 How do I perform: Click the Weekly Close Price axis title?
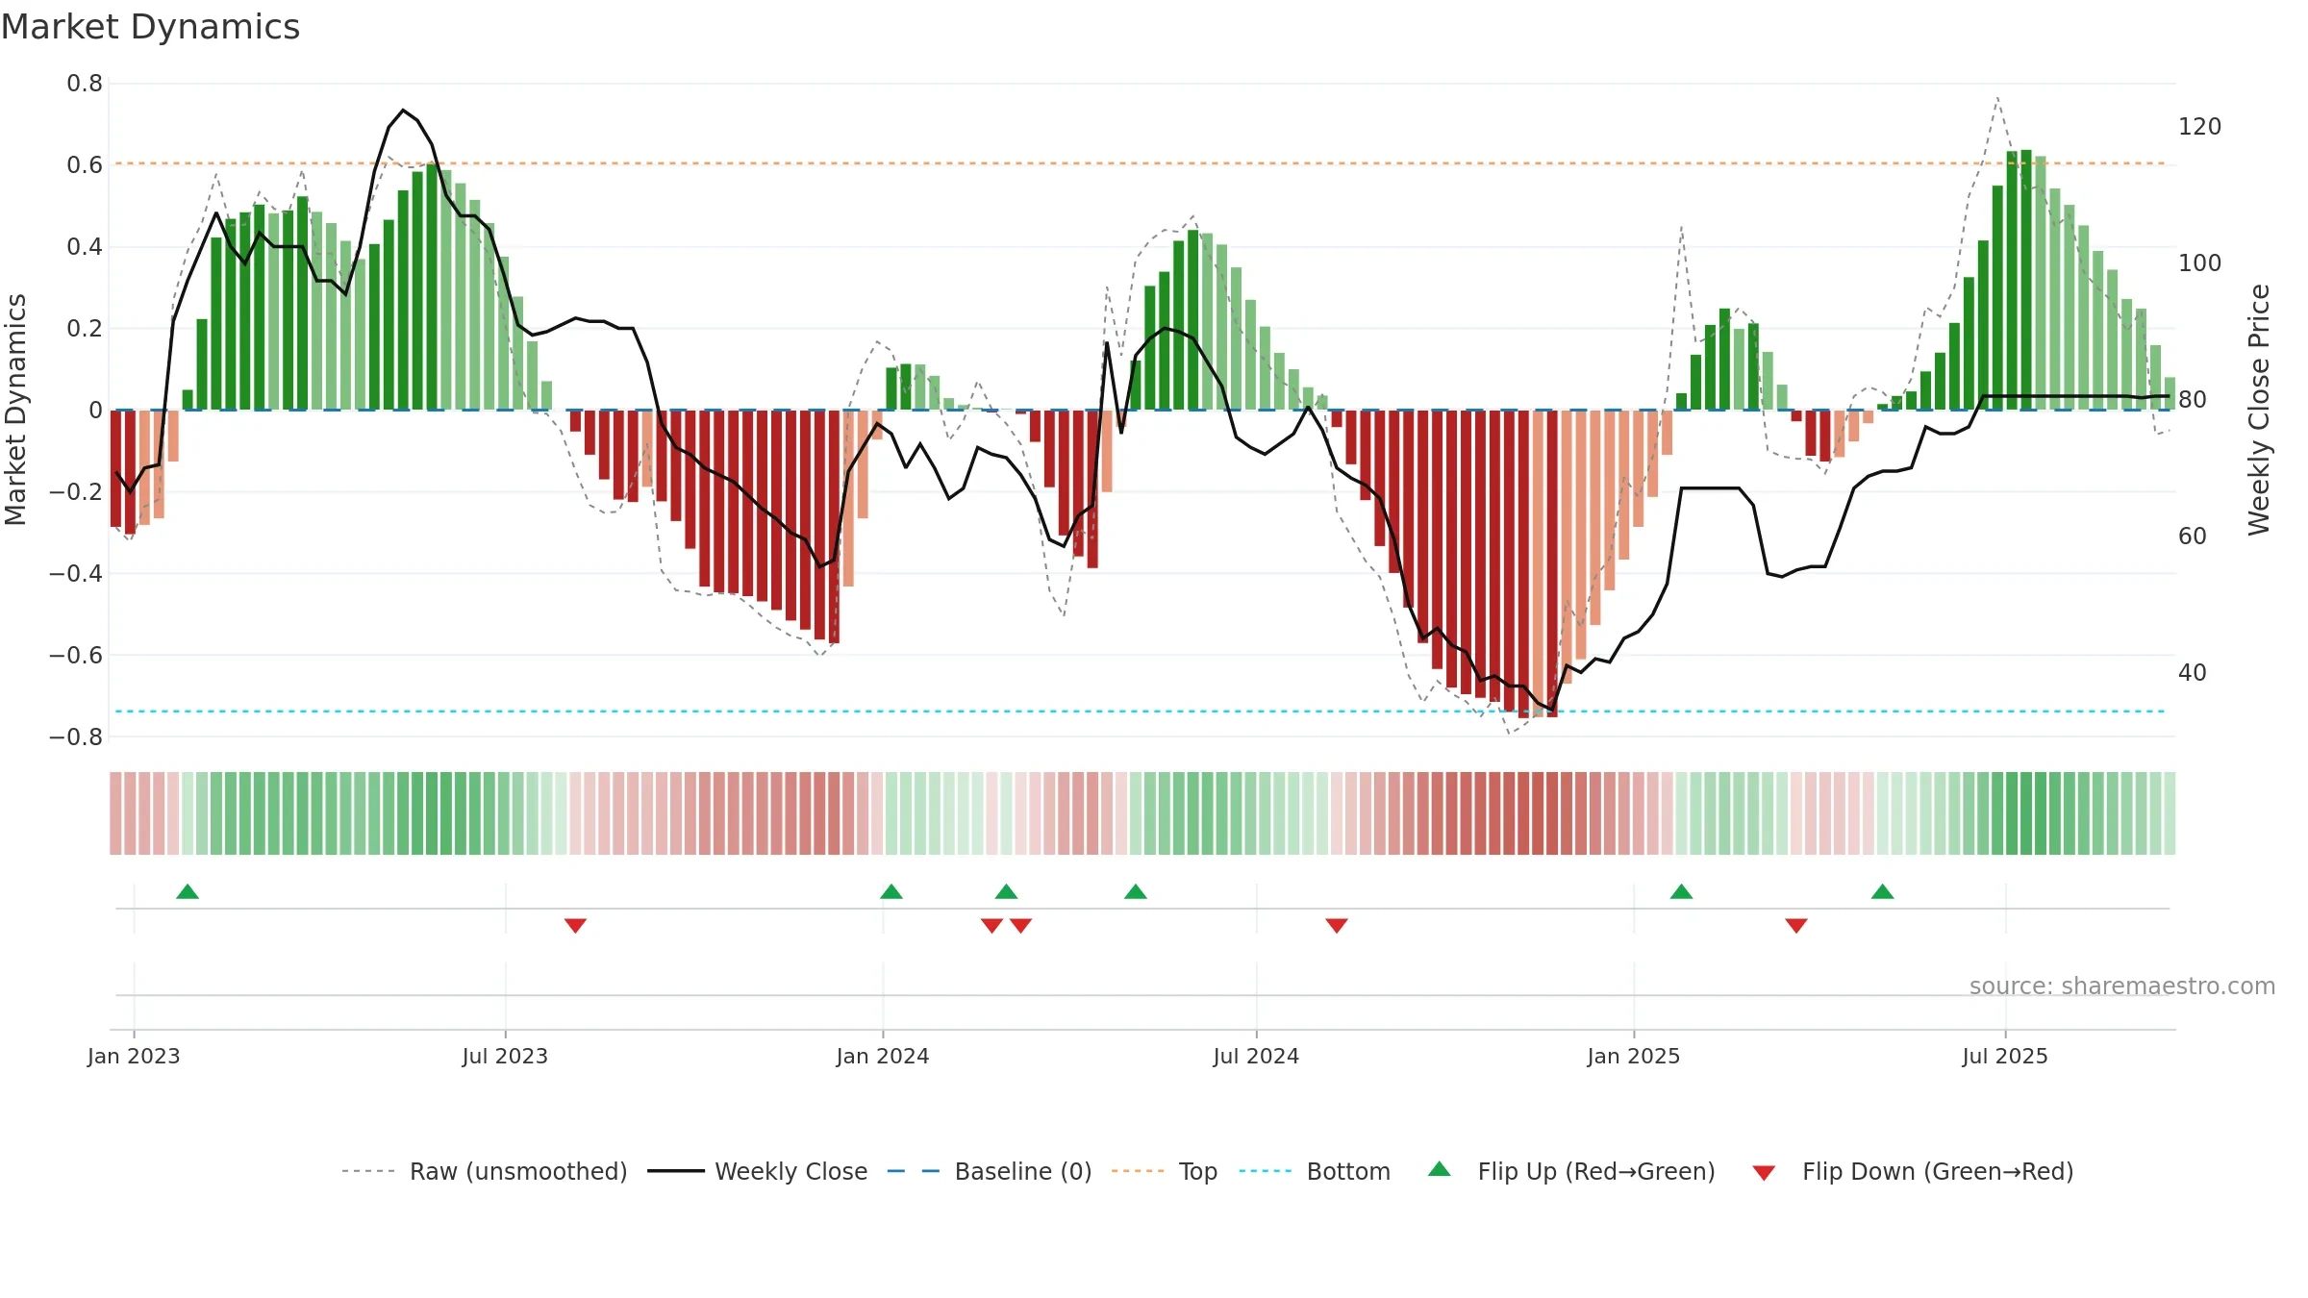[x=2258, y=410]
